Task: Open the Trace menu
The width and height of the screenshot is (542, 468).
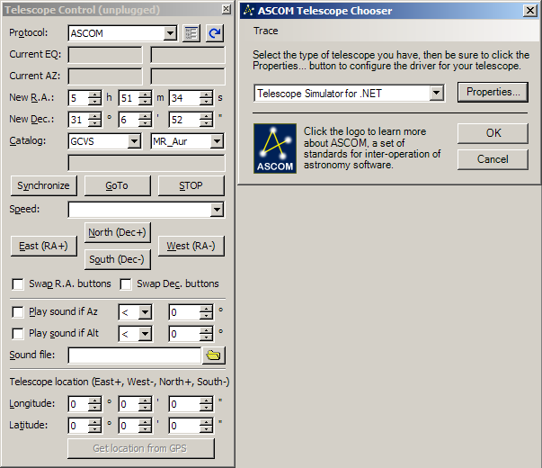Action: click(x=265, y=31)
